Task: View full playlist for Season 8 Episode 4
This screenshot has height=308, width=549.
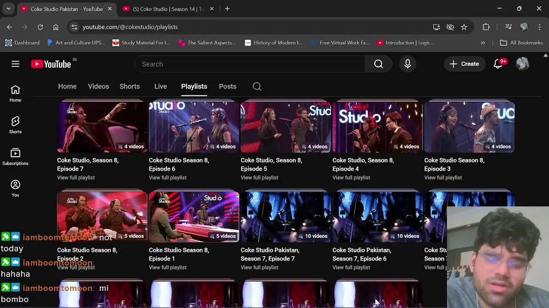Action: click(351, 178)
